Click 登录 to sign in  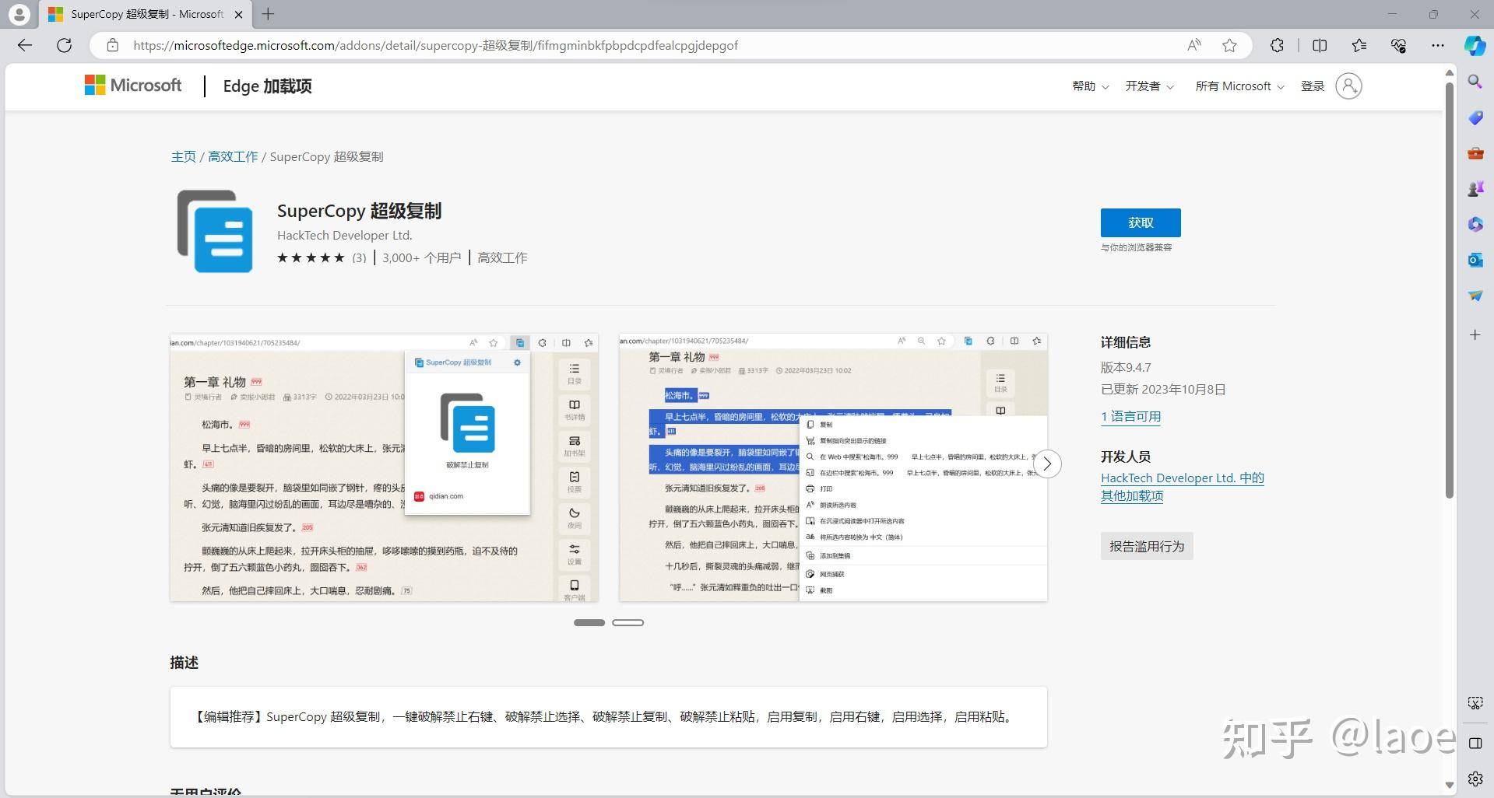tap(1313, 86)
